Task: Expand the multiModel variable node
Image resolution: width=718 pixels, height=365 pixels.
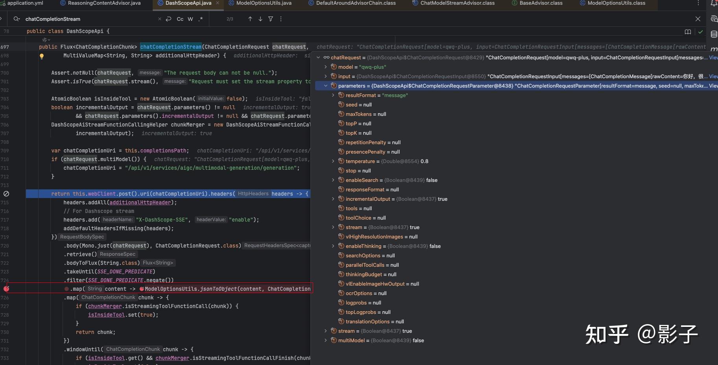Action: click(x=326, y=340)
